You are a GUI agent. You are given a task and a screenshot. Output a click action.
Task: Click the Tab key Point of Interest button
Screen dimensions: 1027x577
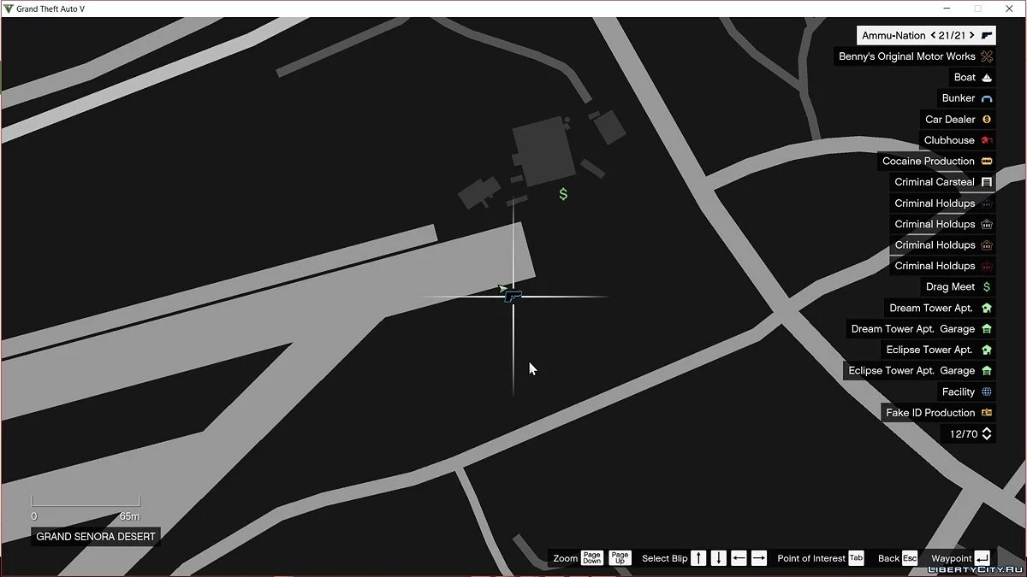click(856, 558)
